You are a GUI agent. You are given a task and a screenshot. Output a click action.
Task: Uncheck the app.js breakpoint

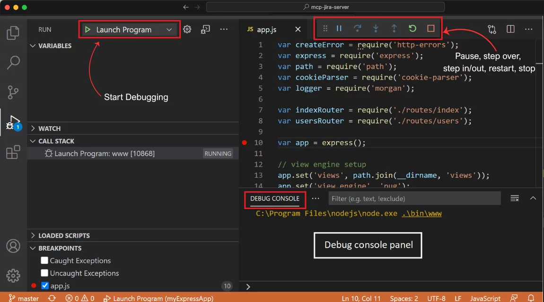tap(45, 285)
